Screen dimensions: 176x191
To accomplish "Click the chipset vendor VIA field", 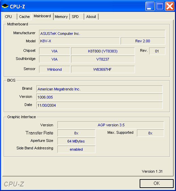I will (54, 51).
